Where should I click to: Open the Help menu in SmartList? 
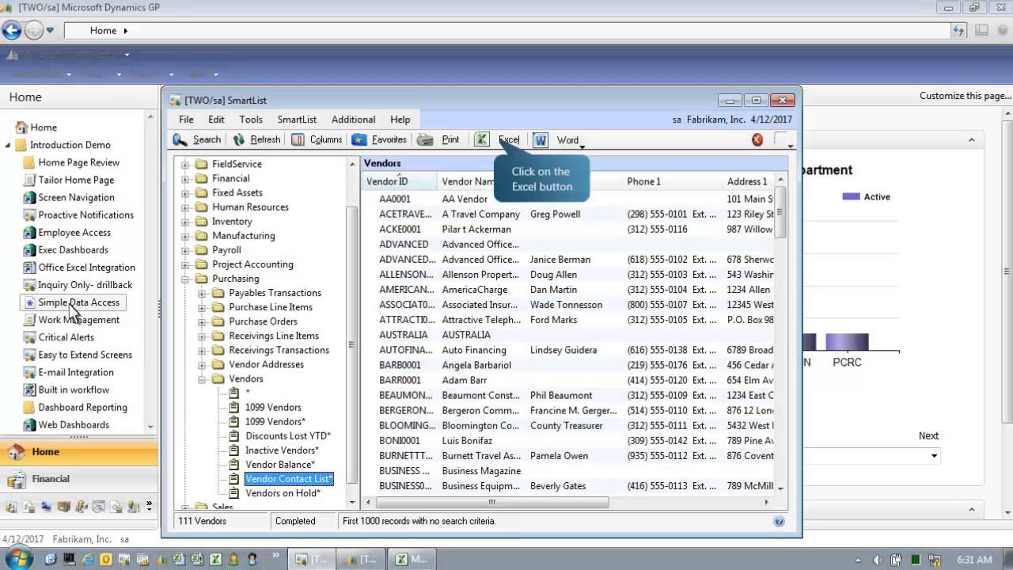pyautogui.click(x=400, y=120)
